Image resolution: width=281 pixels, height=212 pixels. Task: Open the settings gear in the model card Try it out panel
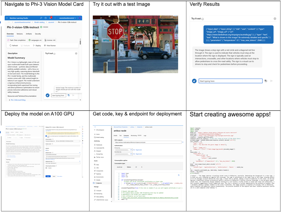[x=76, y=53]
